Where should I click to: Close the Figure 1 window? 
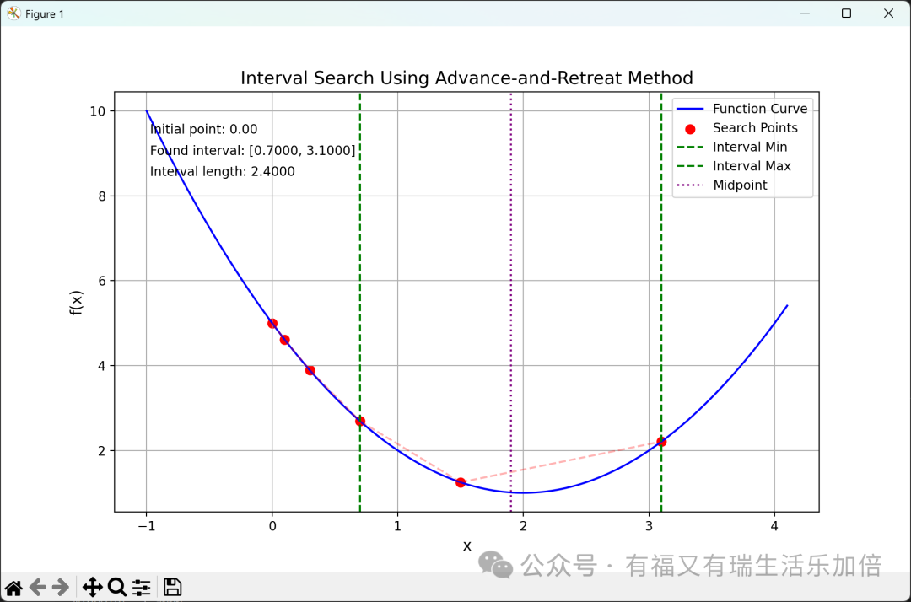coord(888,13)
